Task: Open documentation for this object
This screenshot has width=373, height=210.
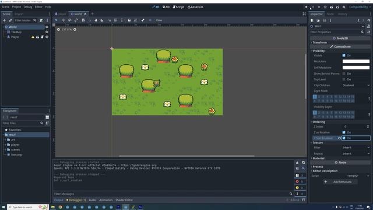Action: click(x=369, y=26)
